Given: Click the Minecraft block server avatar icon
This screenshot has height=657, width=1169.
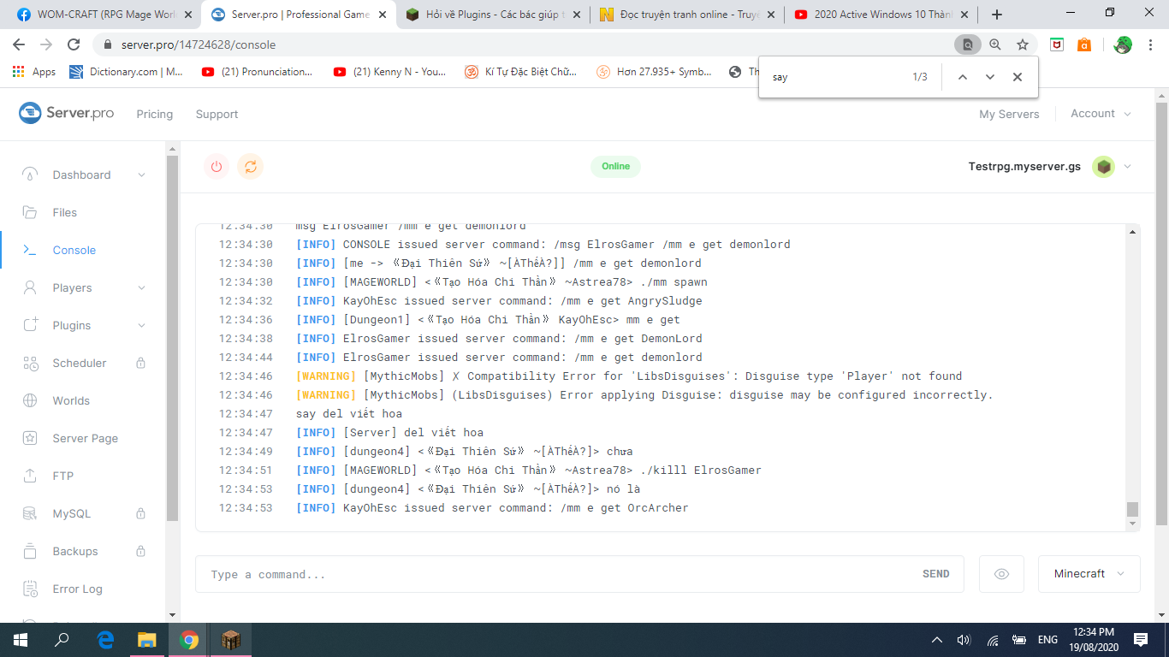Looking at the screenshot, I should click(1103, 167).
